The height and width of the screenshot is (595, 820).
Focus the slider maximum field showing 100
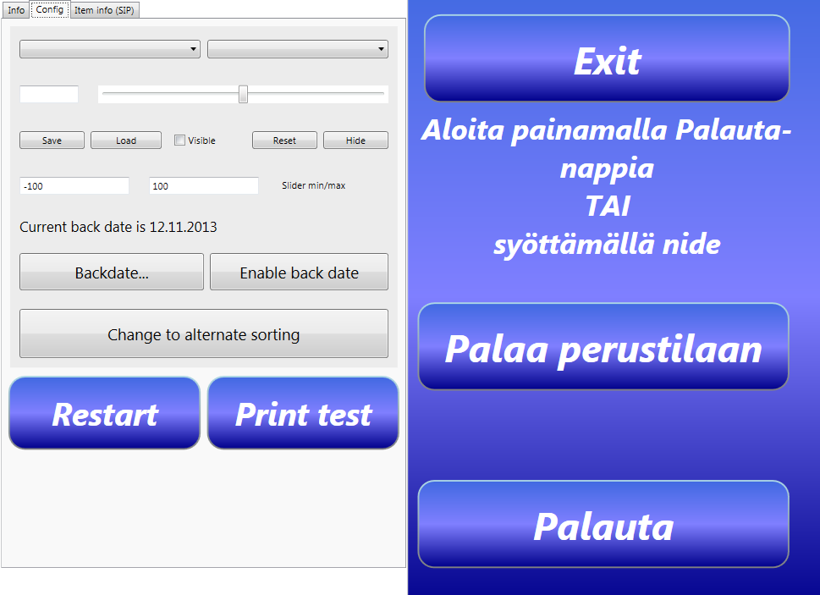[x=204, y=185]
